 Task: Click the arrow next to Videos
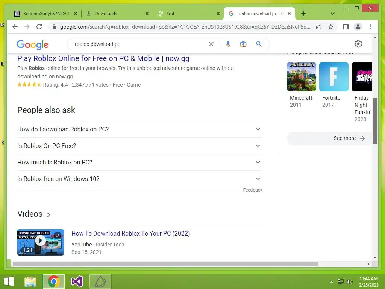click(x=49, y=215)
